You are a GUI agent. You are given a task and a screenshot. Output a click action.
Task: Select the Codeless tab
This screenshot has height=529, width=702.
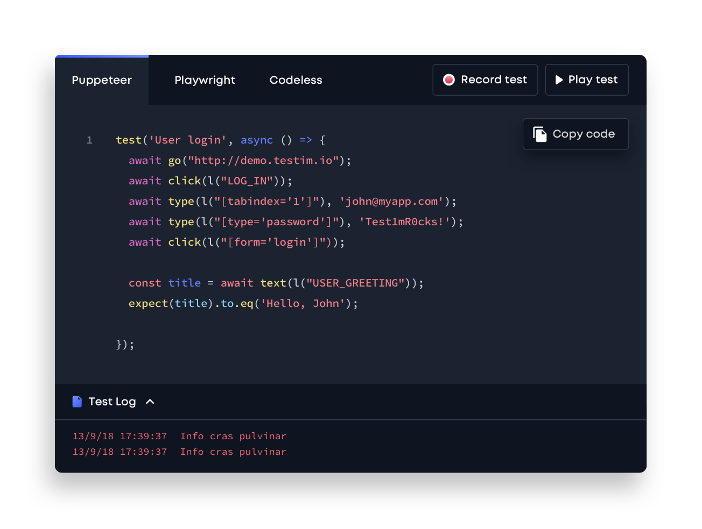[x=296, y=80]
